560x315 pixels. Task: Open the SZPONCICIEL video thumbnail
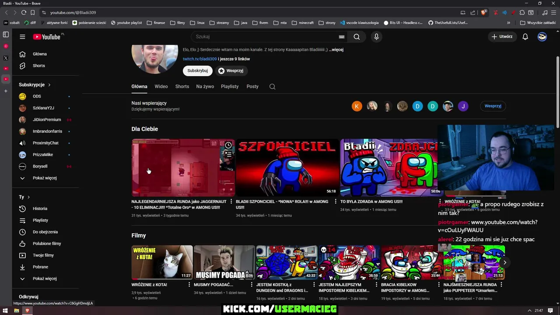click(287, 168)
